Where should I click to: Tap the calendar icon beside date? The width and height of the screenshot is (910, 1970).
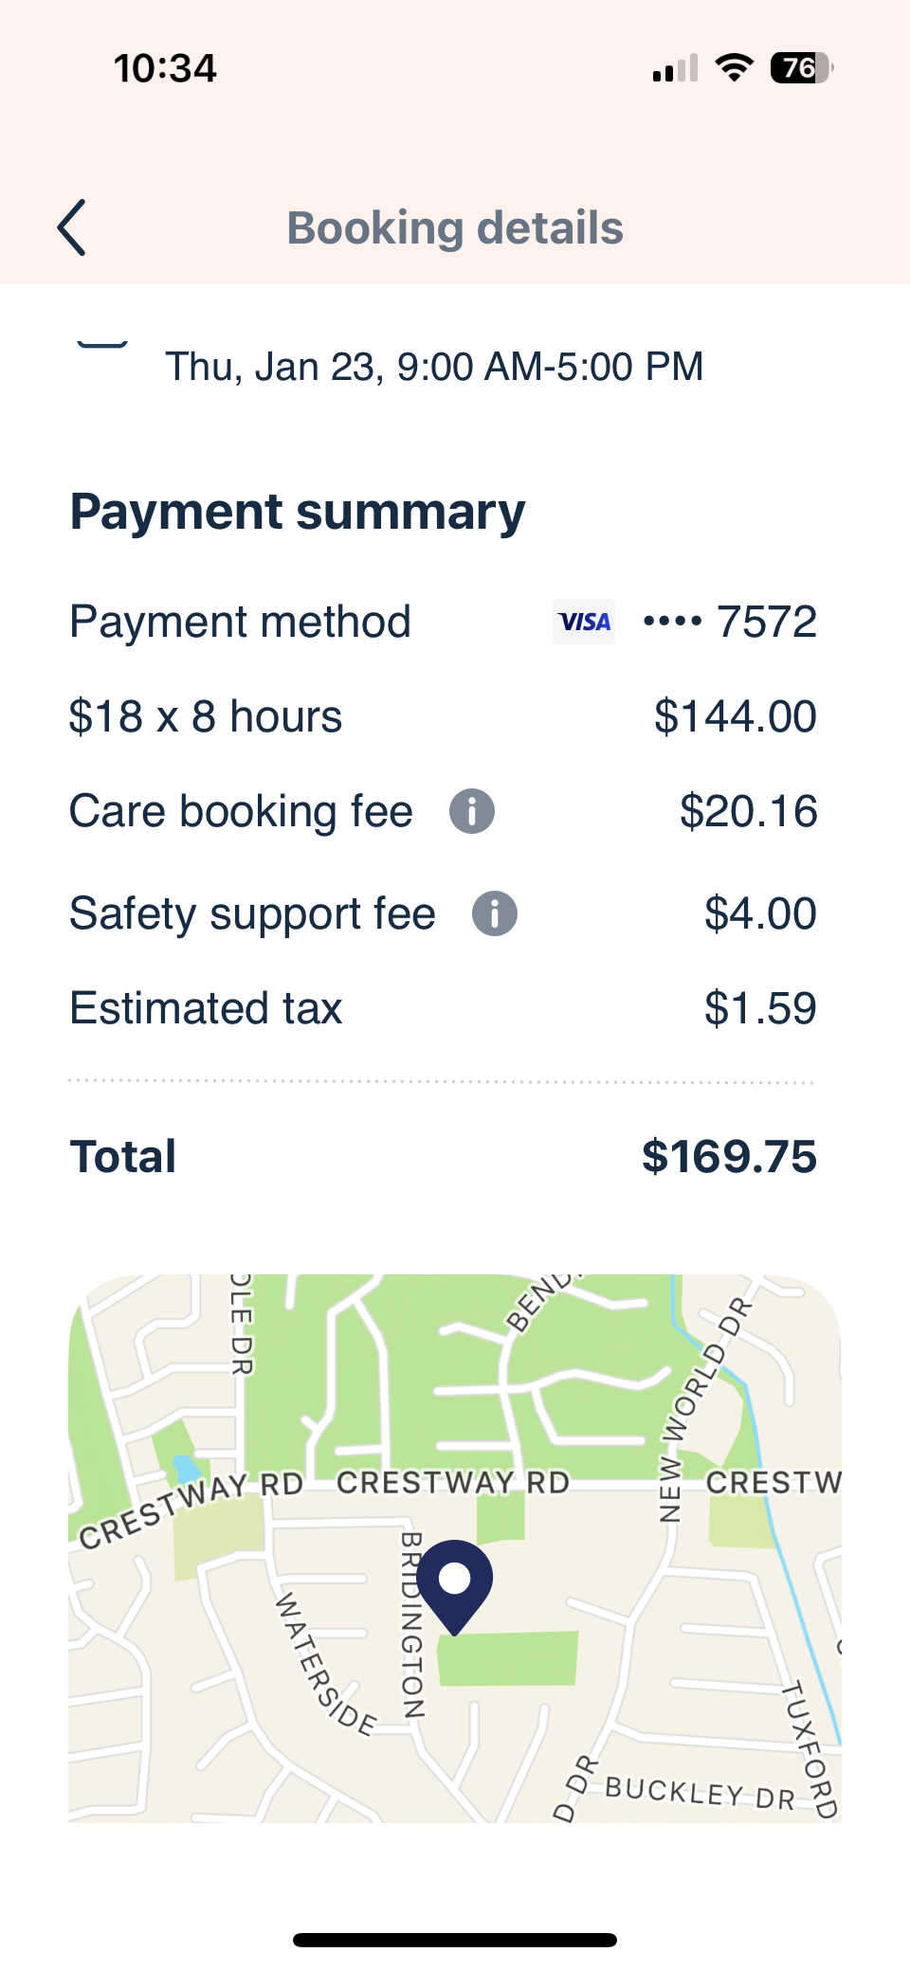(x=102, y=345)
